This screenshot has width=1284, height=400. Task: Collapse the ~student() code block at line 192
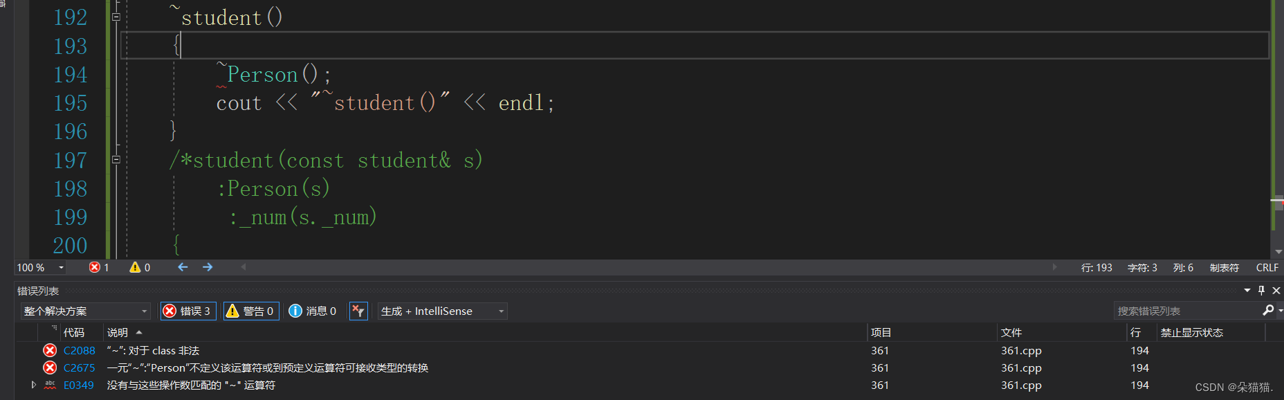[x=116, y=17]
